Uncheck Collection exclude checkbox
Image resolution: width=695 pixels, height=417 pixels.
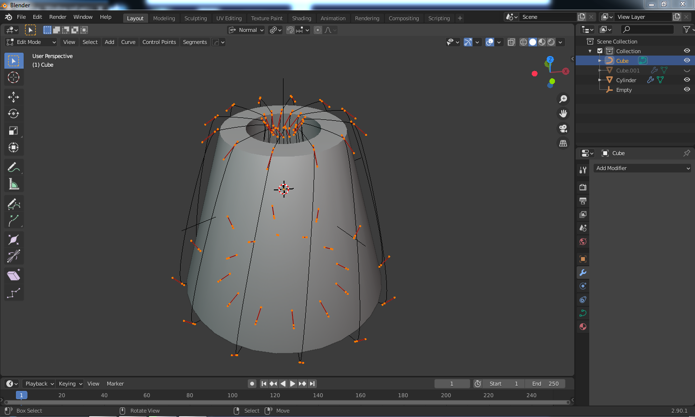point(600,51)
